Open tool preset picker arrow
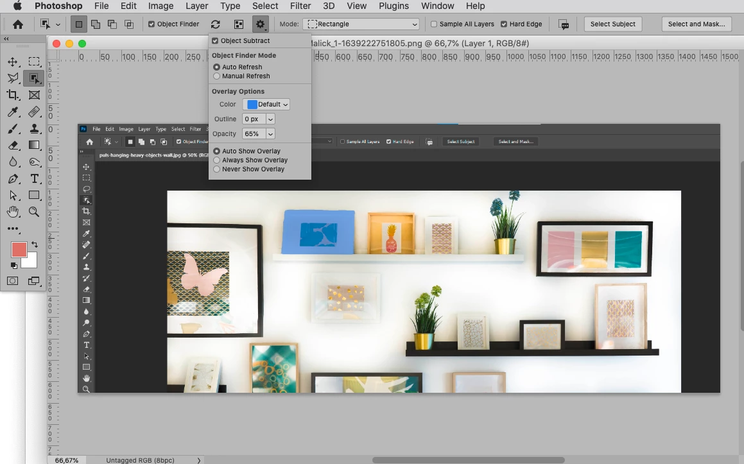 tap(58, 24)
